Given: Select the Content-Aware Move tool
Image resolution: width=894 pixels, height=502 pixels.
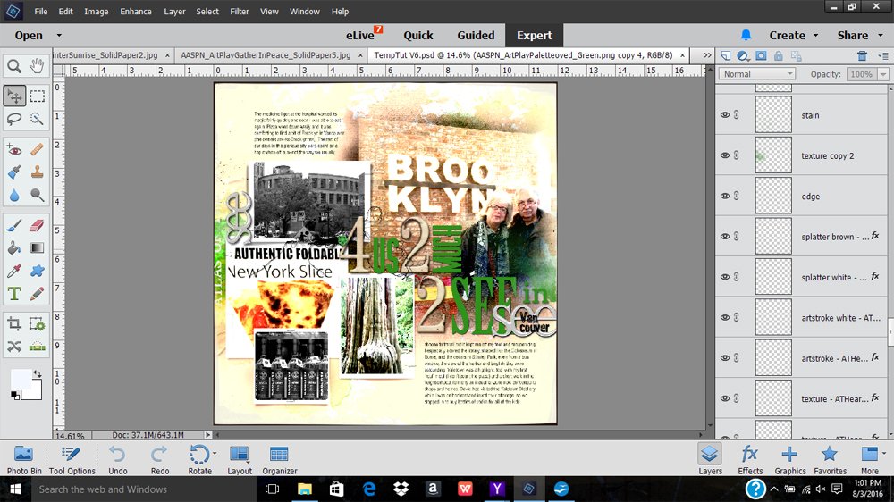Looking at the screenshot, I should click(14, 347).
